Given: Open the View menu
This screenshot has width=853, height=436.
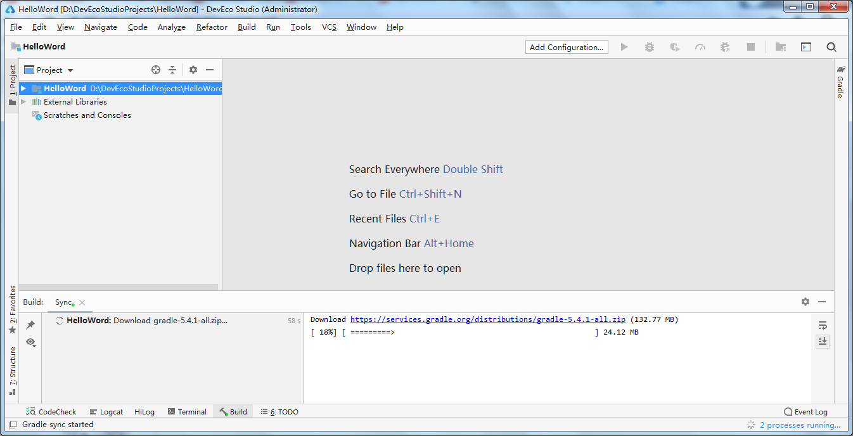Looking at the screenshot, I should coord(65,27).
